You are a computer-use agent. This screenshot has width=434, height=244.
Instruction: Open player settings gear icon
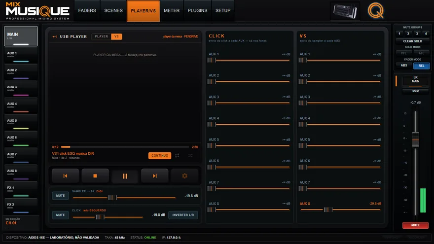coord(184,175)
